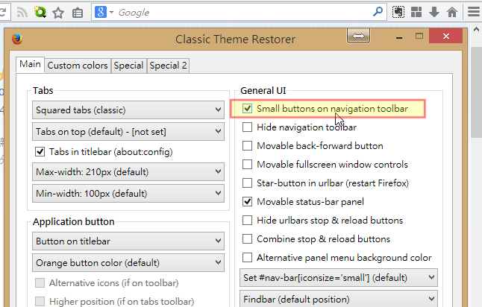Uncheck Tabs in titlebar (about:config)
This screenshot has height=307, width=482.
(40, 152)
